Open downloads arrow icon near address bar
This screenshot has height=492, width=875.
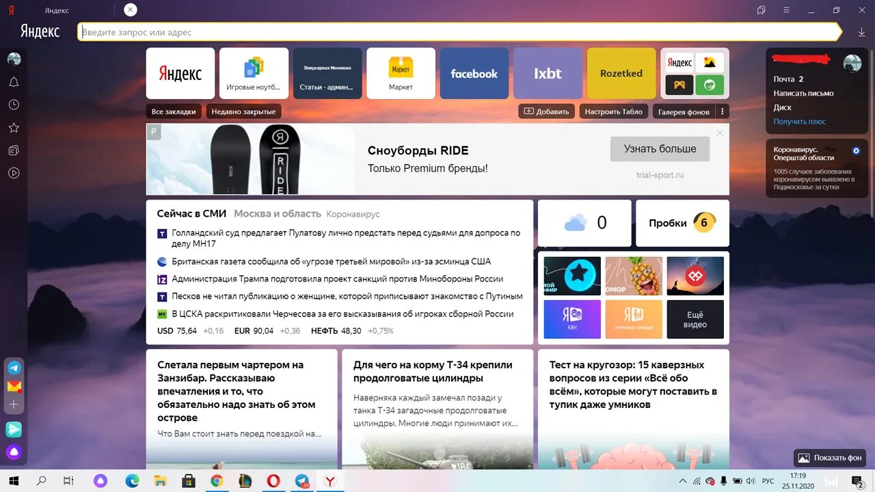point(861,32)
